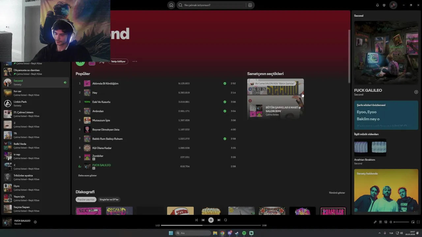Seek on the song progress bar
This screenshot has width=422, height=237.
(211, 225)
